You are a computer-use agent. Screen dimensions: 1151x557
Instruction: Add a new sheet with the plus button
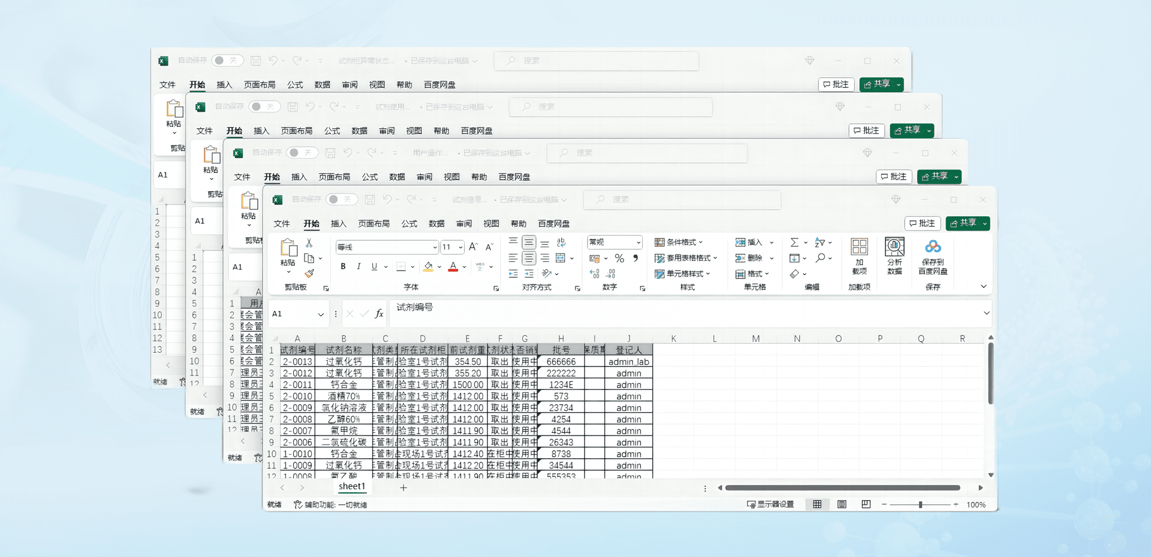(x=403, y=488)
